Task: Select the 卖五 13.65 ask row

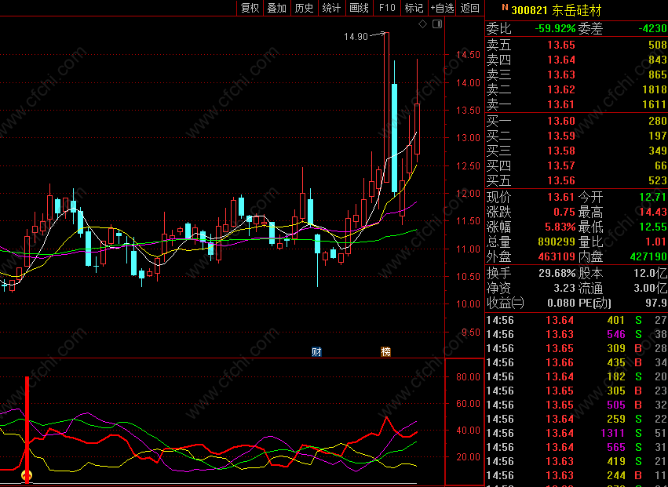Action: 577,45
